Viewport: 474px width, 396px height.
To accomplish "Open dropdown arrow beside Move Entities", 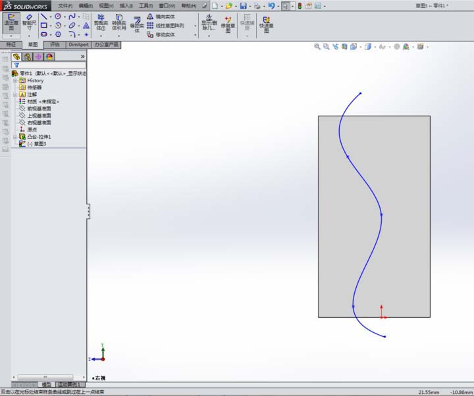I will click(196, 35).
